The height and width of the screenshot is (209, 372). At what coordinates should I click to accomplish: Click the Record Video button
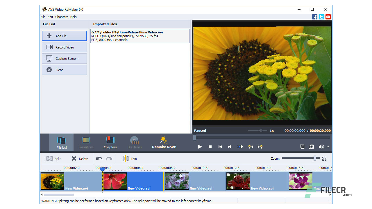point(64,47)
